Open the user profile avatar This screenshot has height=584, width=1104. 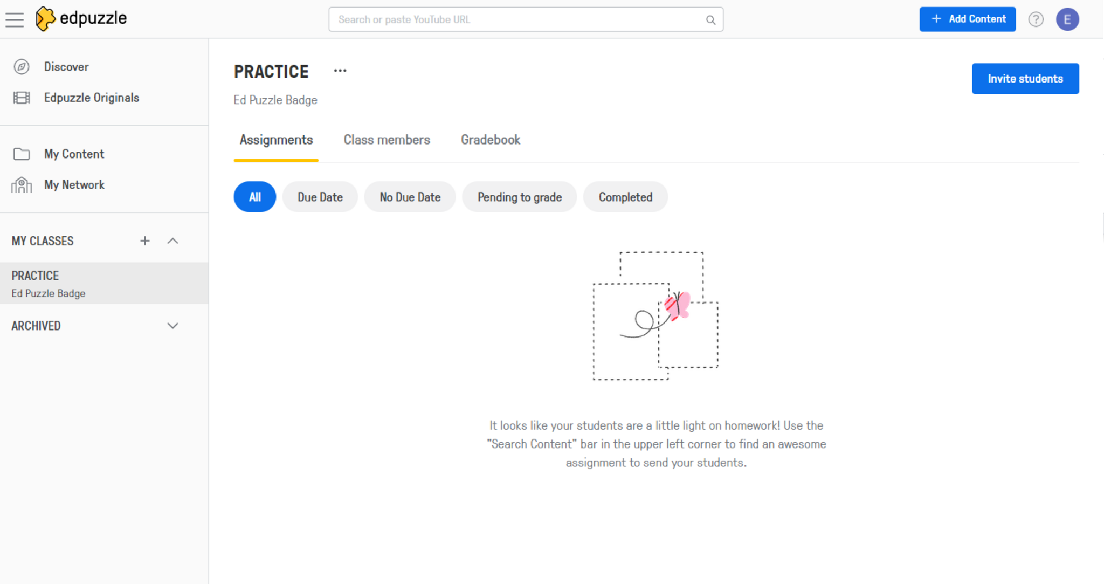[x=1067, y=19]
